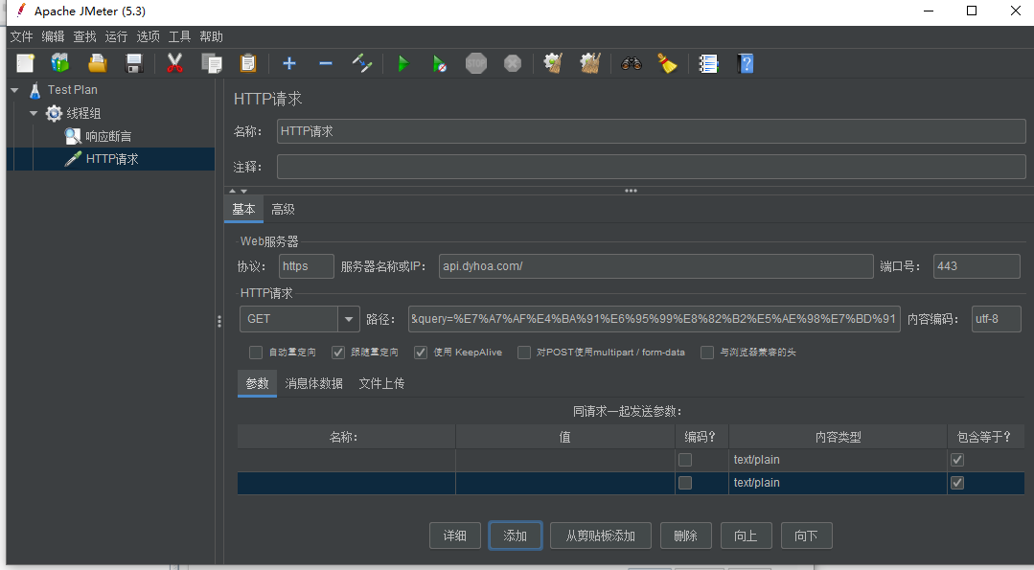Open the 文件 menu
This screenshot has height=570, width=1034.
[x=21, y=37]
